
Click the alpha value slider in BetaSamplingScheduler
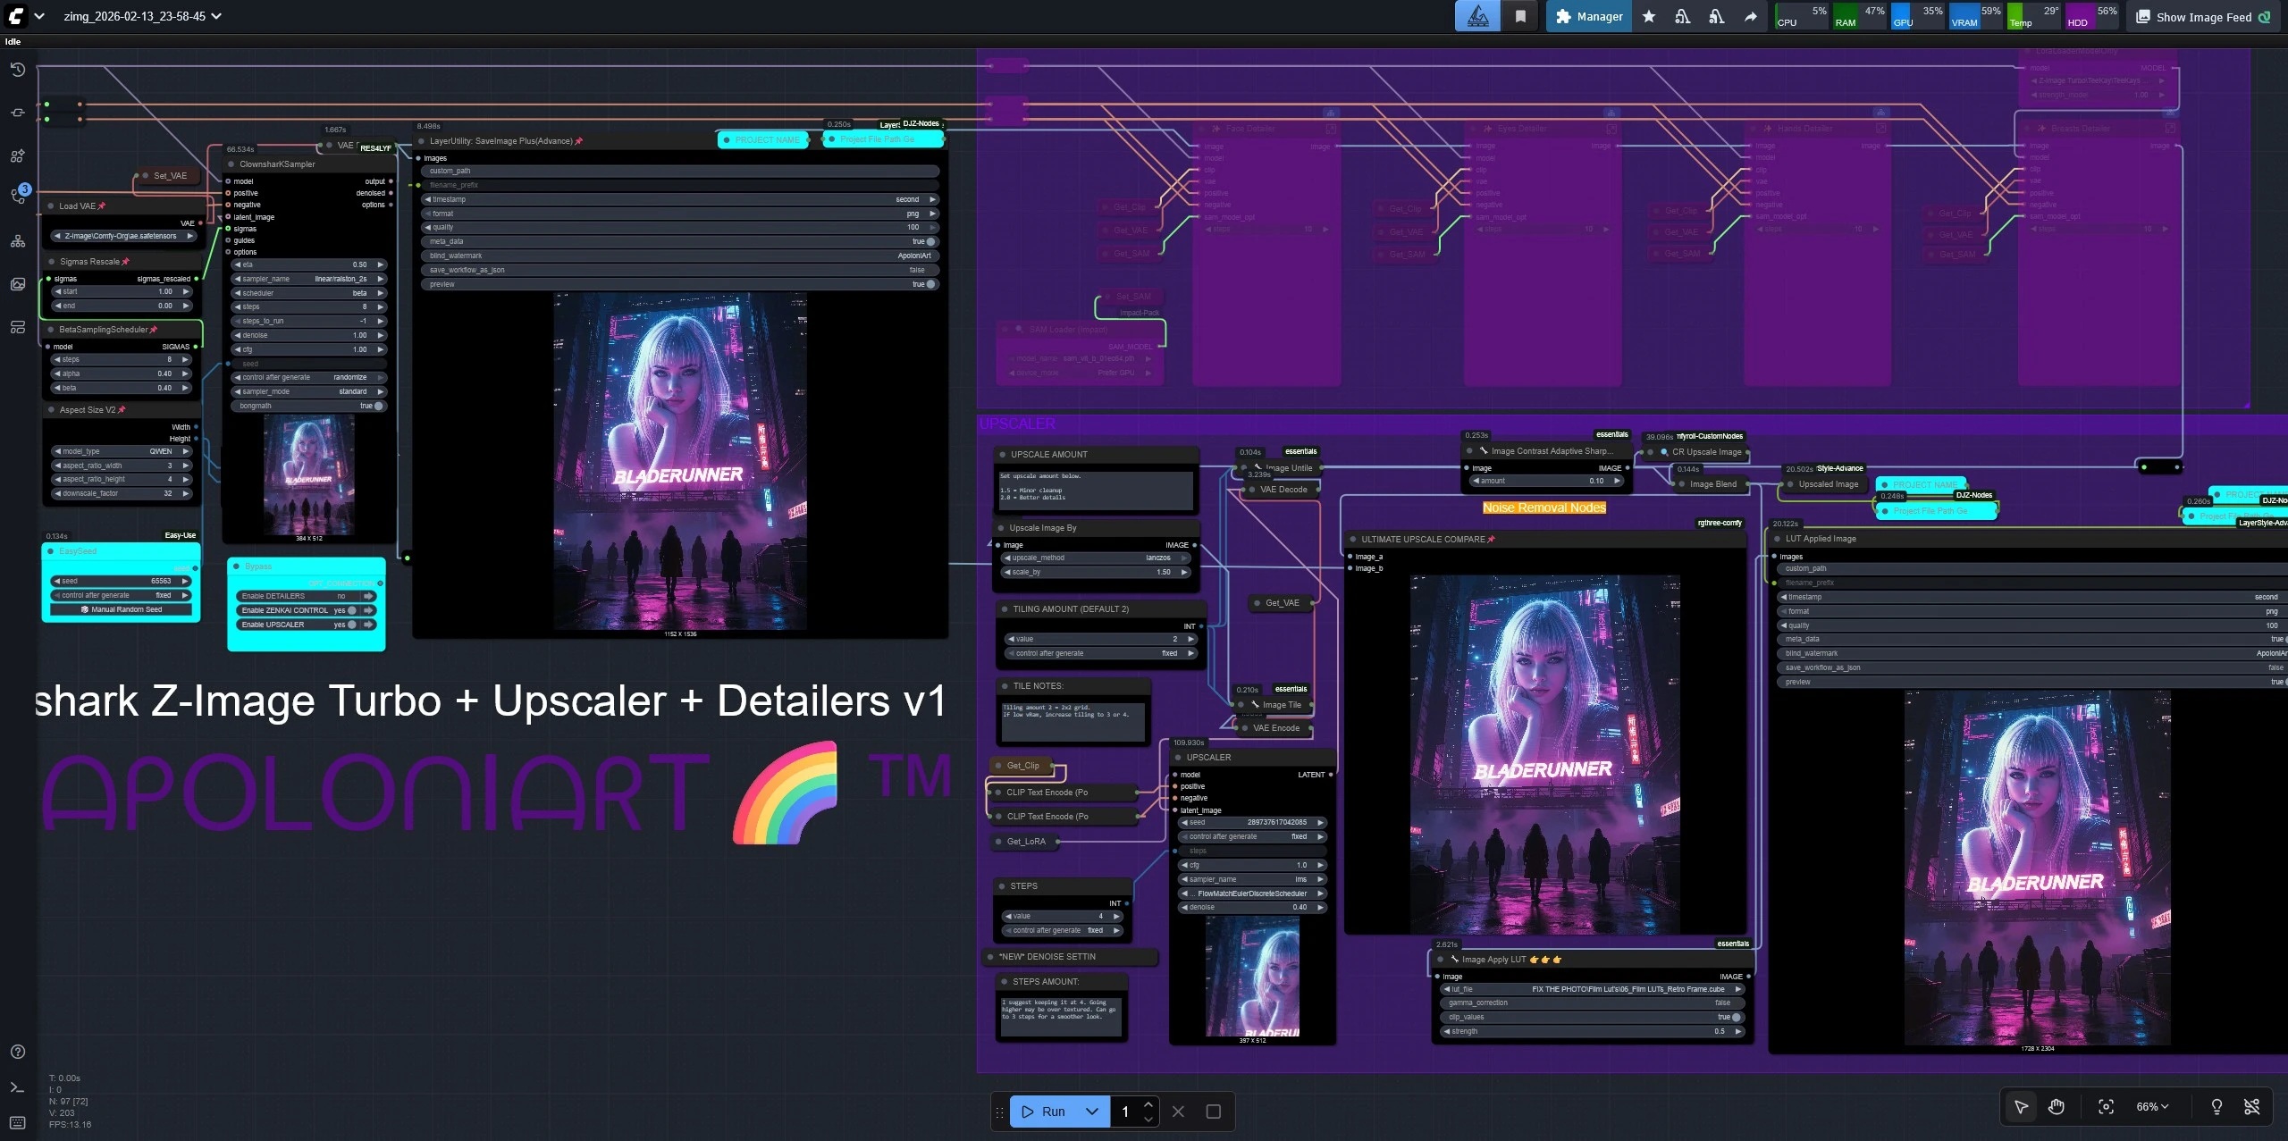point(122,373)
